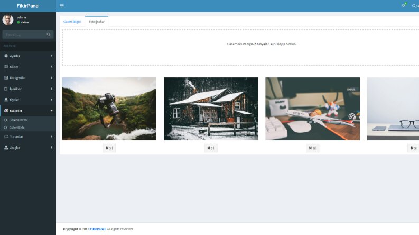The image size is (419, 235).
Task: Open the toy airplane desk thumbnail
Action: tap(312, 109)
